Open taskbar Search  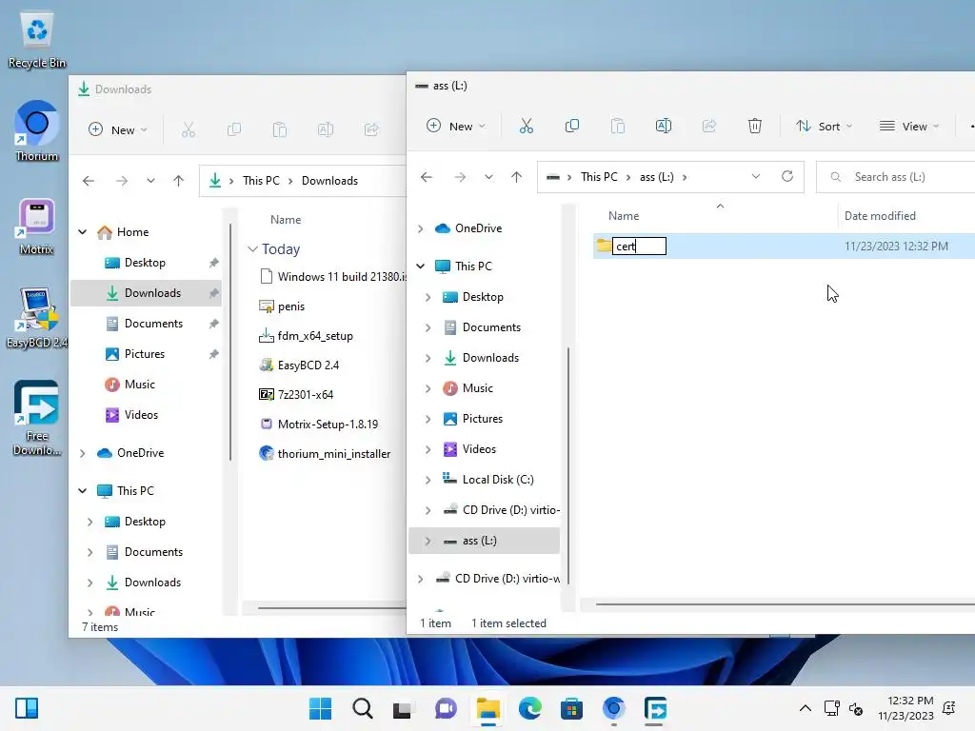click(x=363, y=708)
